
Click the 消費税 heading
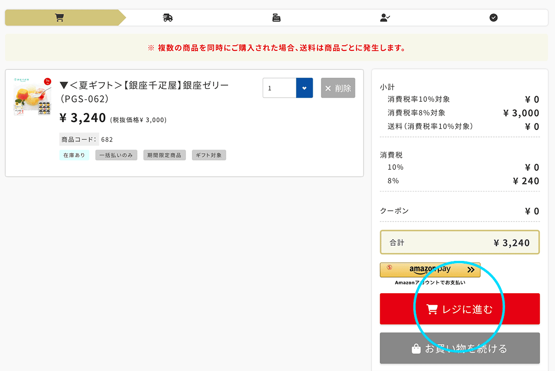[x=391, y=155]
